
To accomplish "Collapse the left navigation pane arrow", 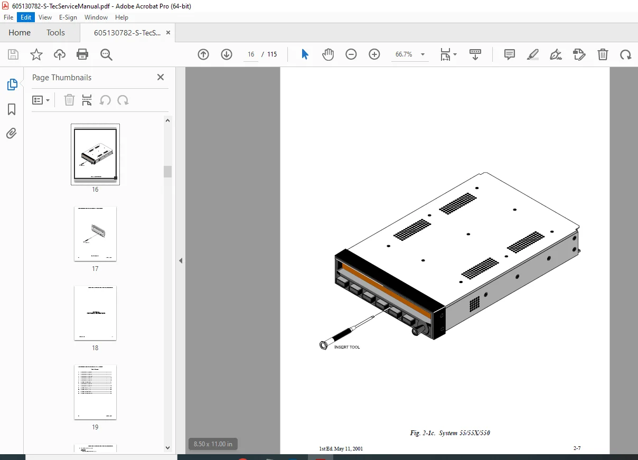I will pyautogui.click(x=181, y=260).
